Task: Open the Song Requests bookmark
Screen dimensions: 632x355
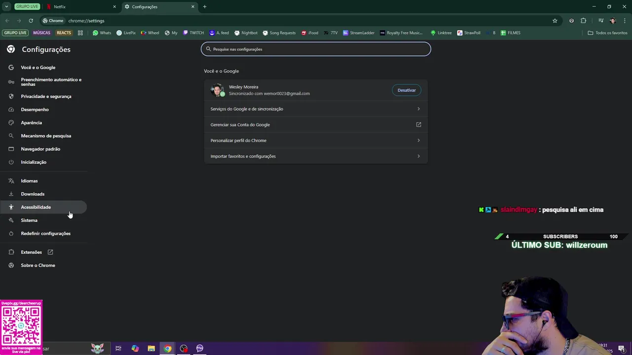Action: pyautogui.click(x=279, y=33)
